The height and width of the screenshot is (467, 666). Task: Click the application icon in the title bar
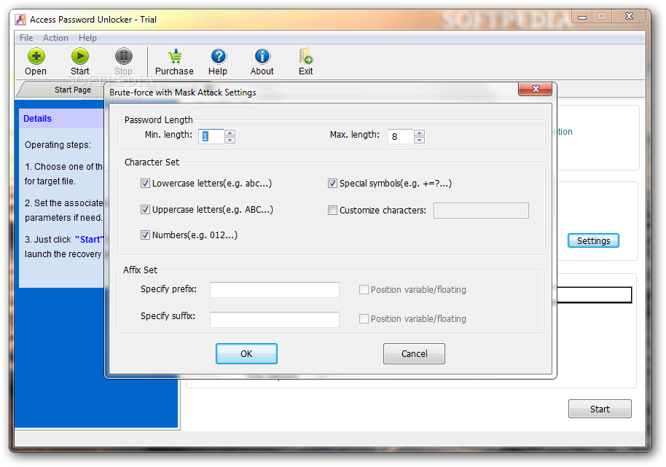(x=20, y=20)
